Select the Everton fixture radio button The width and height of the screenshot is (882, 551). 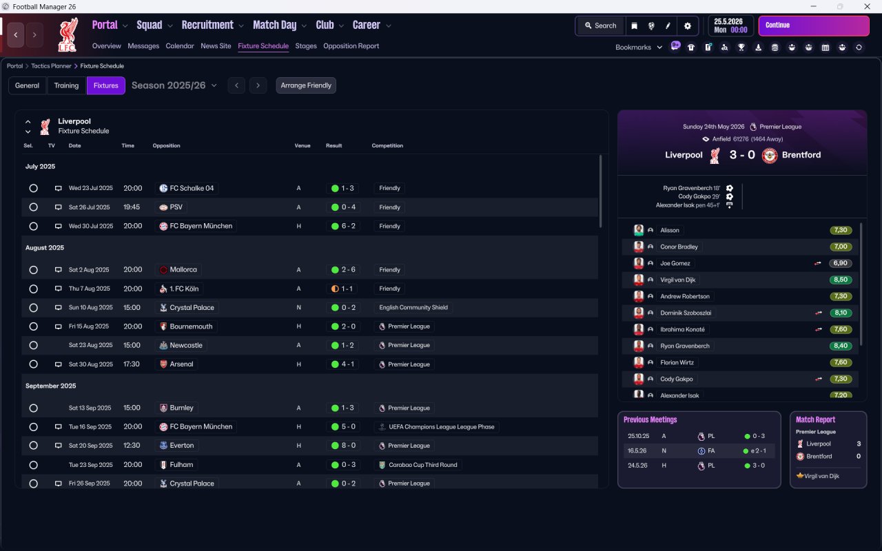(x=33, y=446)
